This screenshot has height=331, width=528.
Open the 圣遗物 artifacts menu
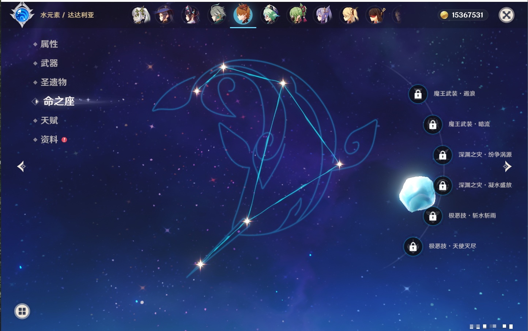pyautogui.click(x=53, y=82)
